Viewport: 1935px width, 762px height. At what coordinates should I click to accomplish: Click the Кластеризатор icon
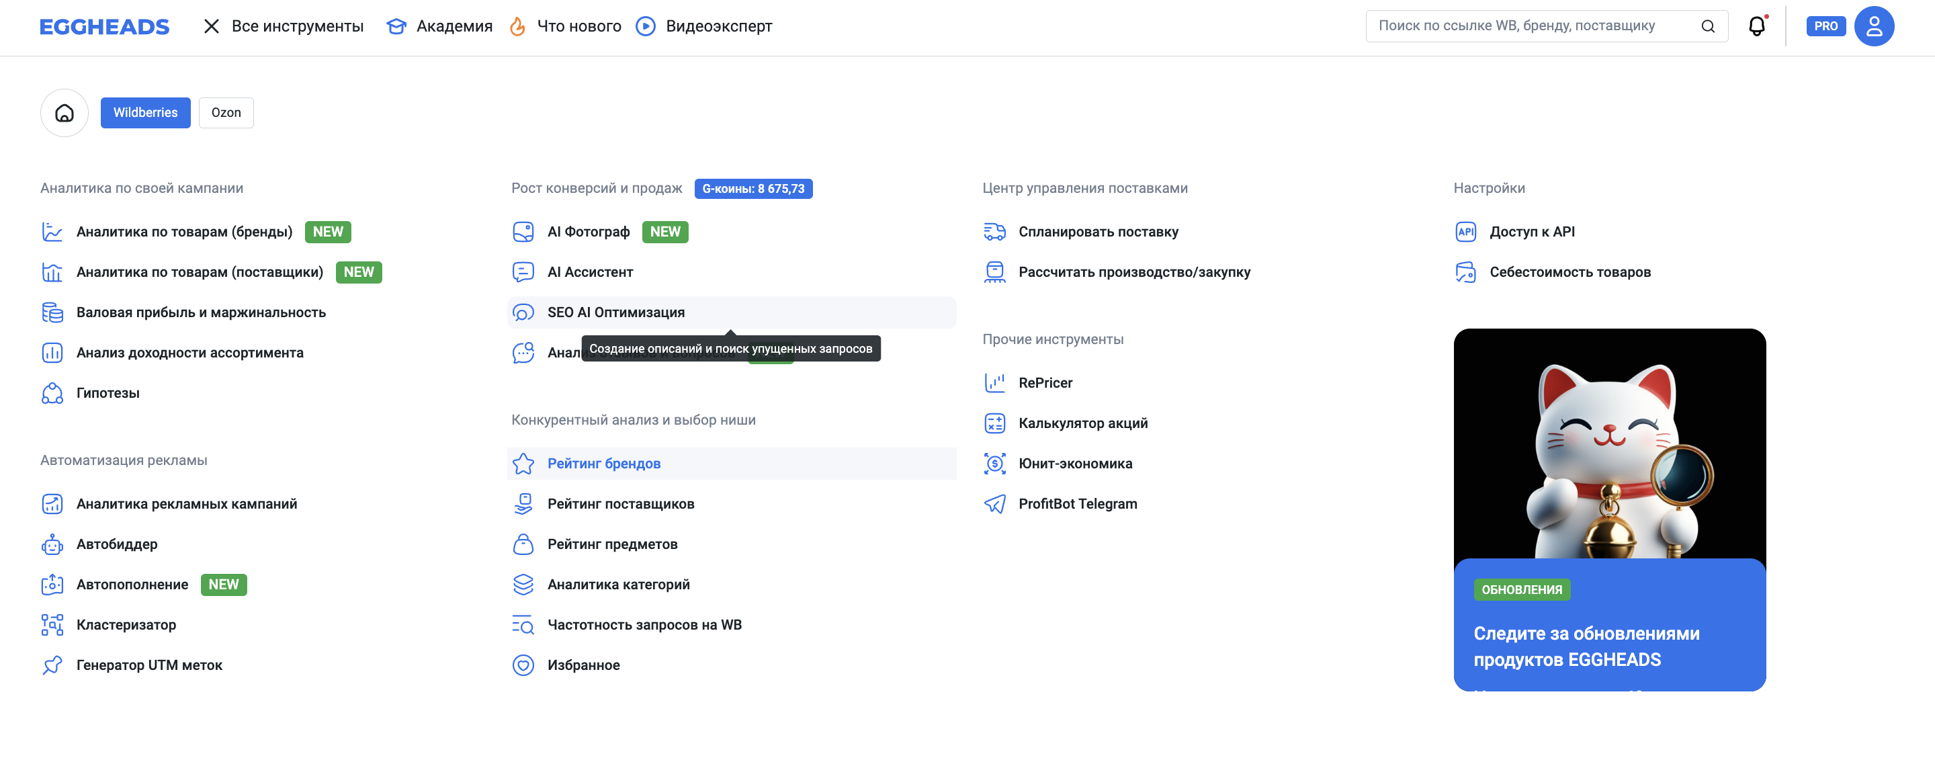tap(52, 625)
